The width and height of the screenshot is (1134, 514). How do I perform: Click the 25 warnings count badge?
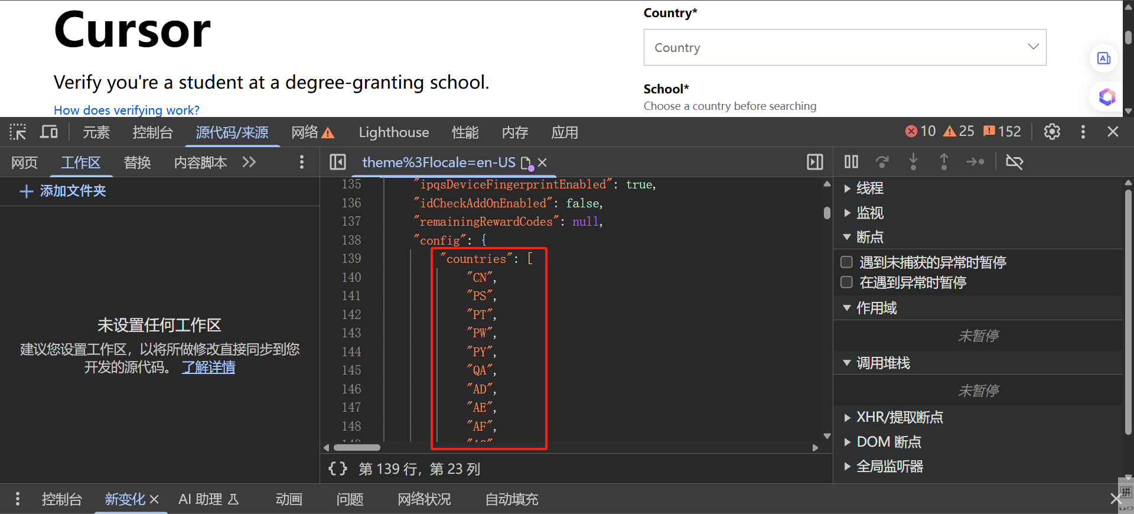tap(959, 131)
